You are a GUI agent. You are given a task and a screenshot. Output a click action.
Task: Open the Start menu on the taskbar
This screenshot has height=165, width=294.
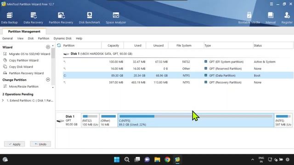pyautogui.click(x=117, y=159)
